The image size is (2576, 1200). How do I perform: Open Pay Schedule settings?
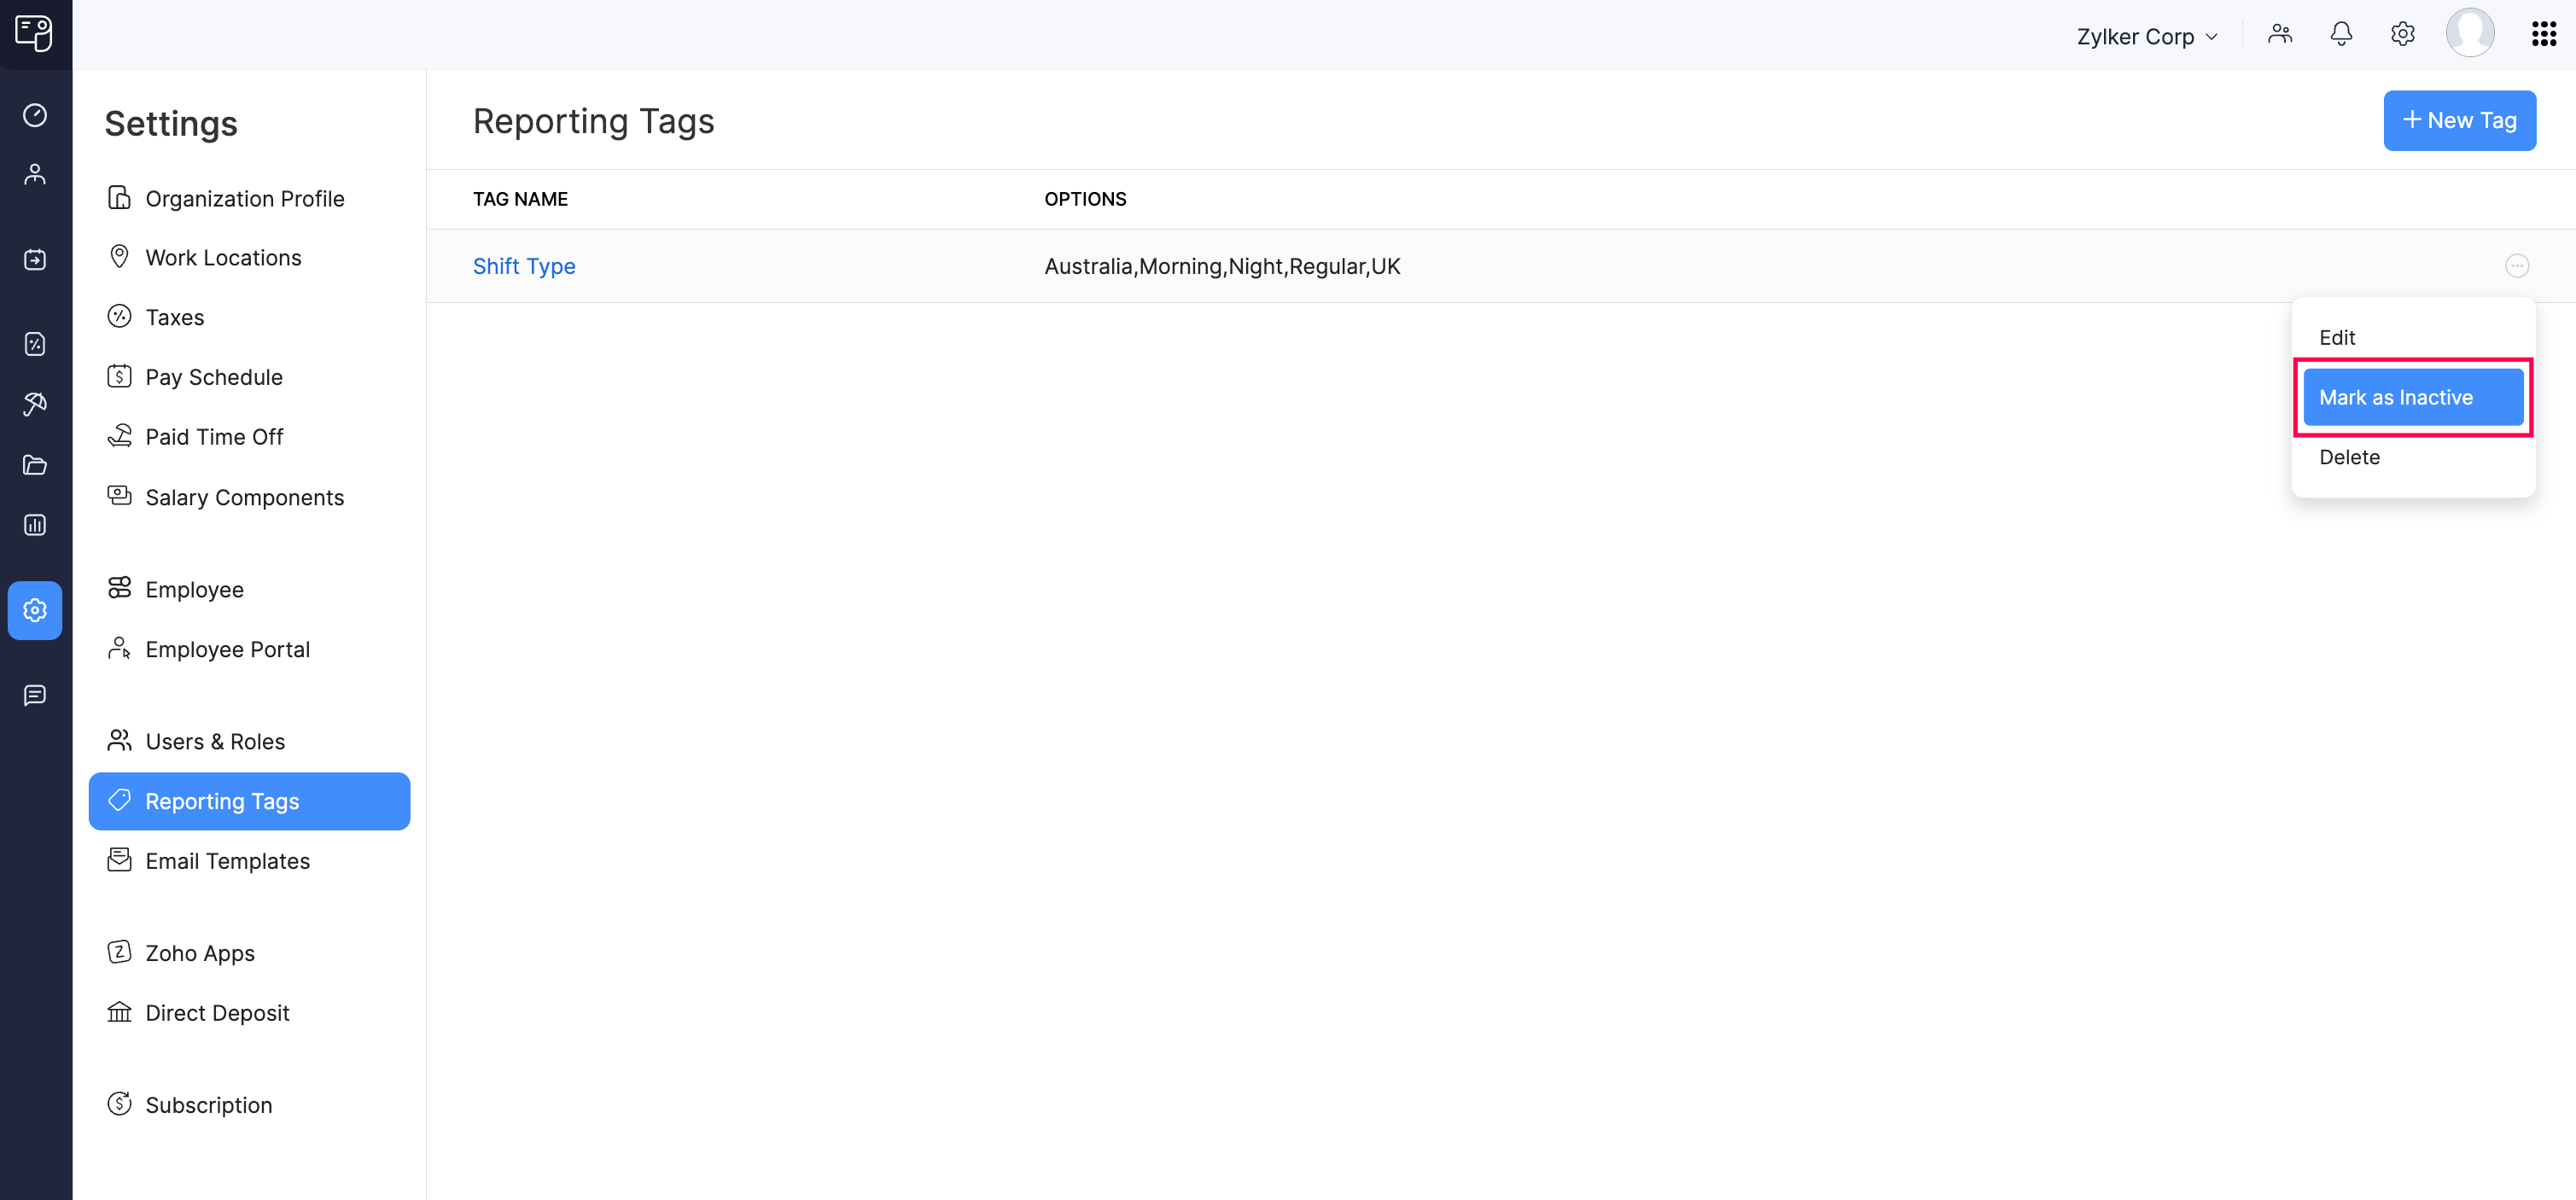pyautogui.click(x=249, y=377)
